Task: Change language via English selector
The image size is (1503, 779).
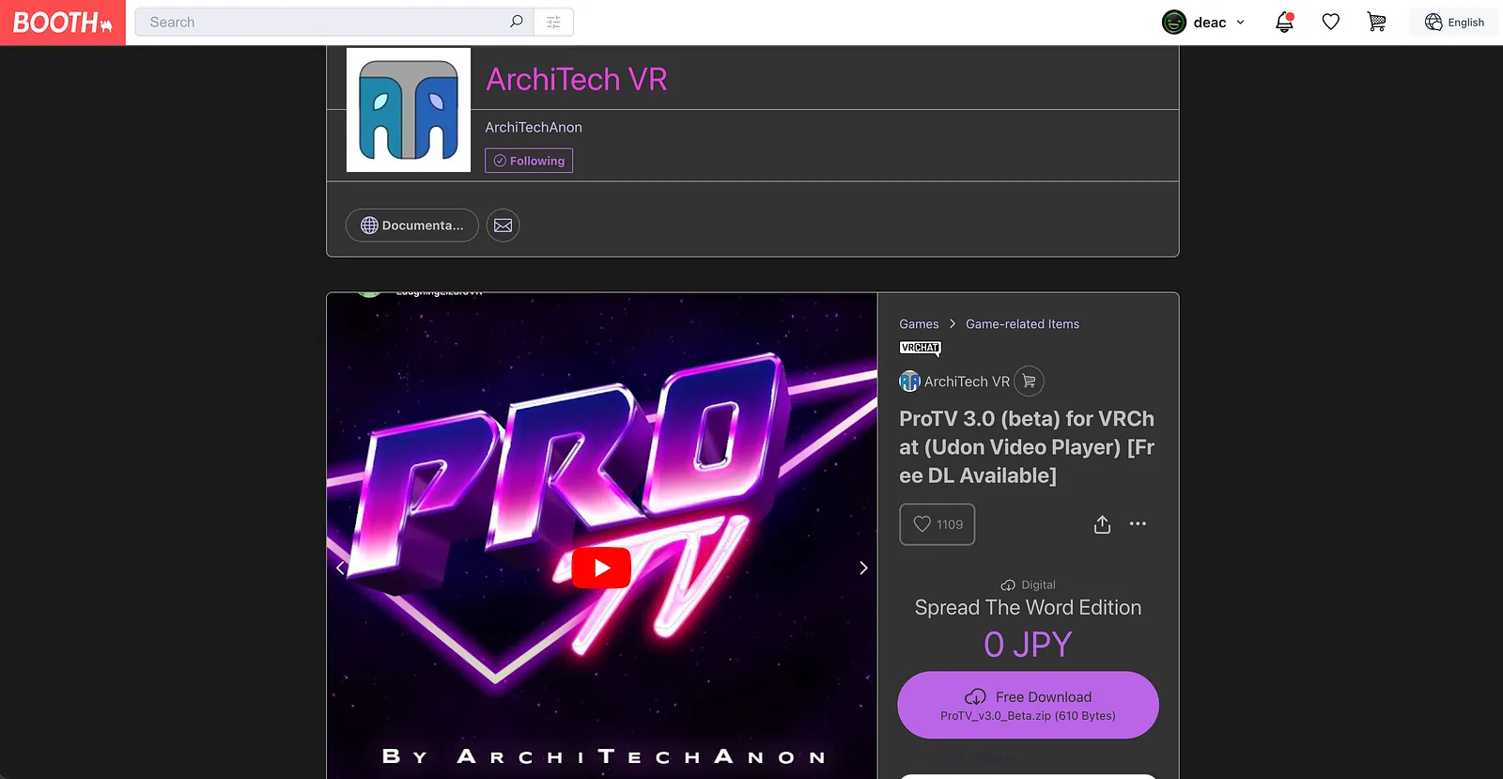Action: [x=1454, y=22]
